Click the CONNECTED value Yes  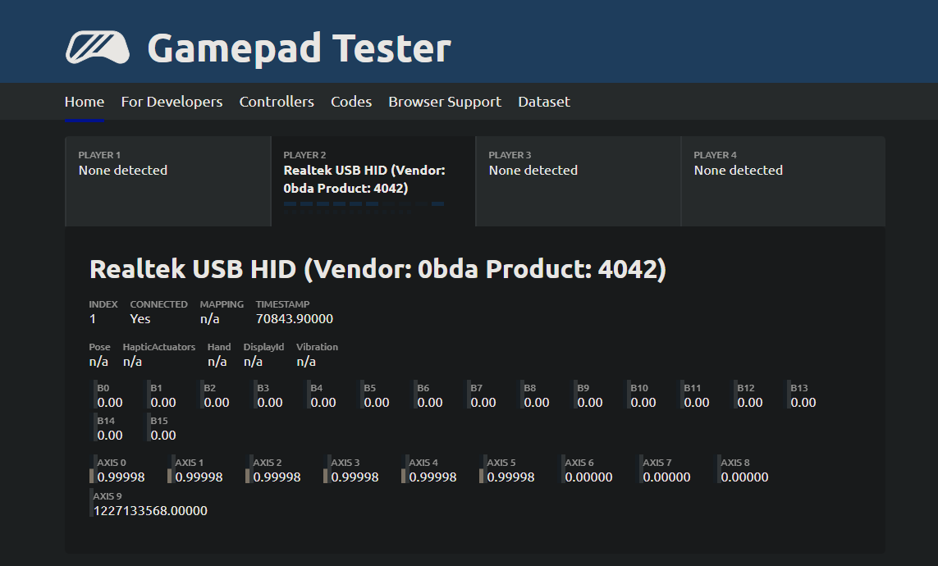tap(140, 318)
